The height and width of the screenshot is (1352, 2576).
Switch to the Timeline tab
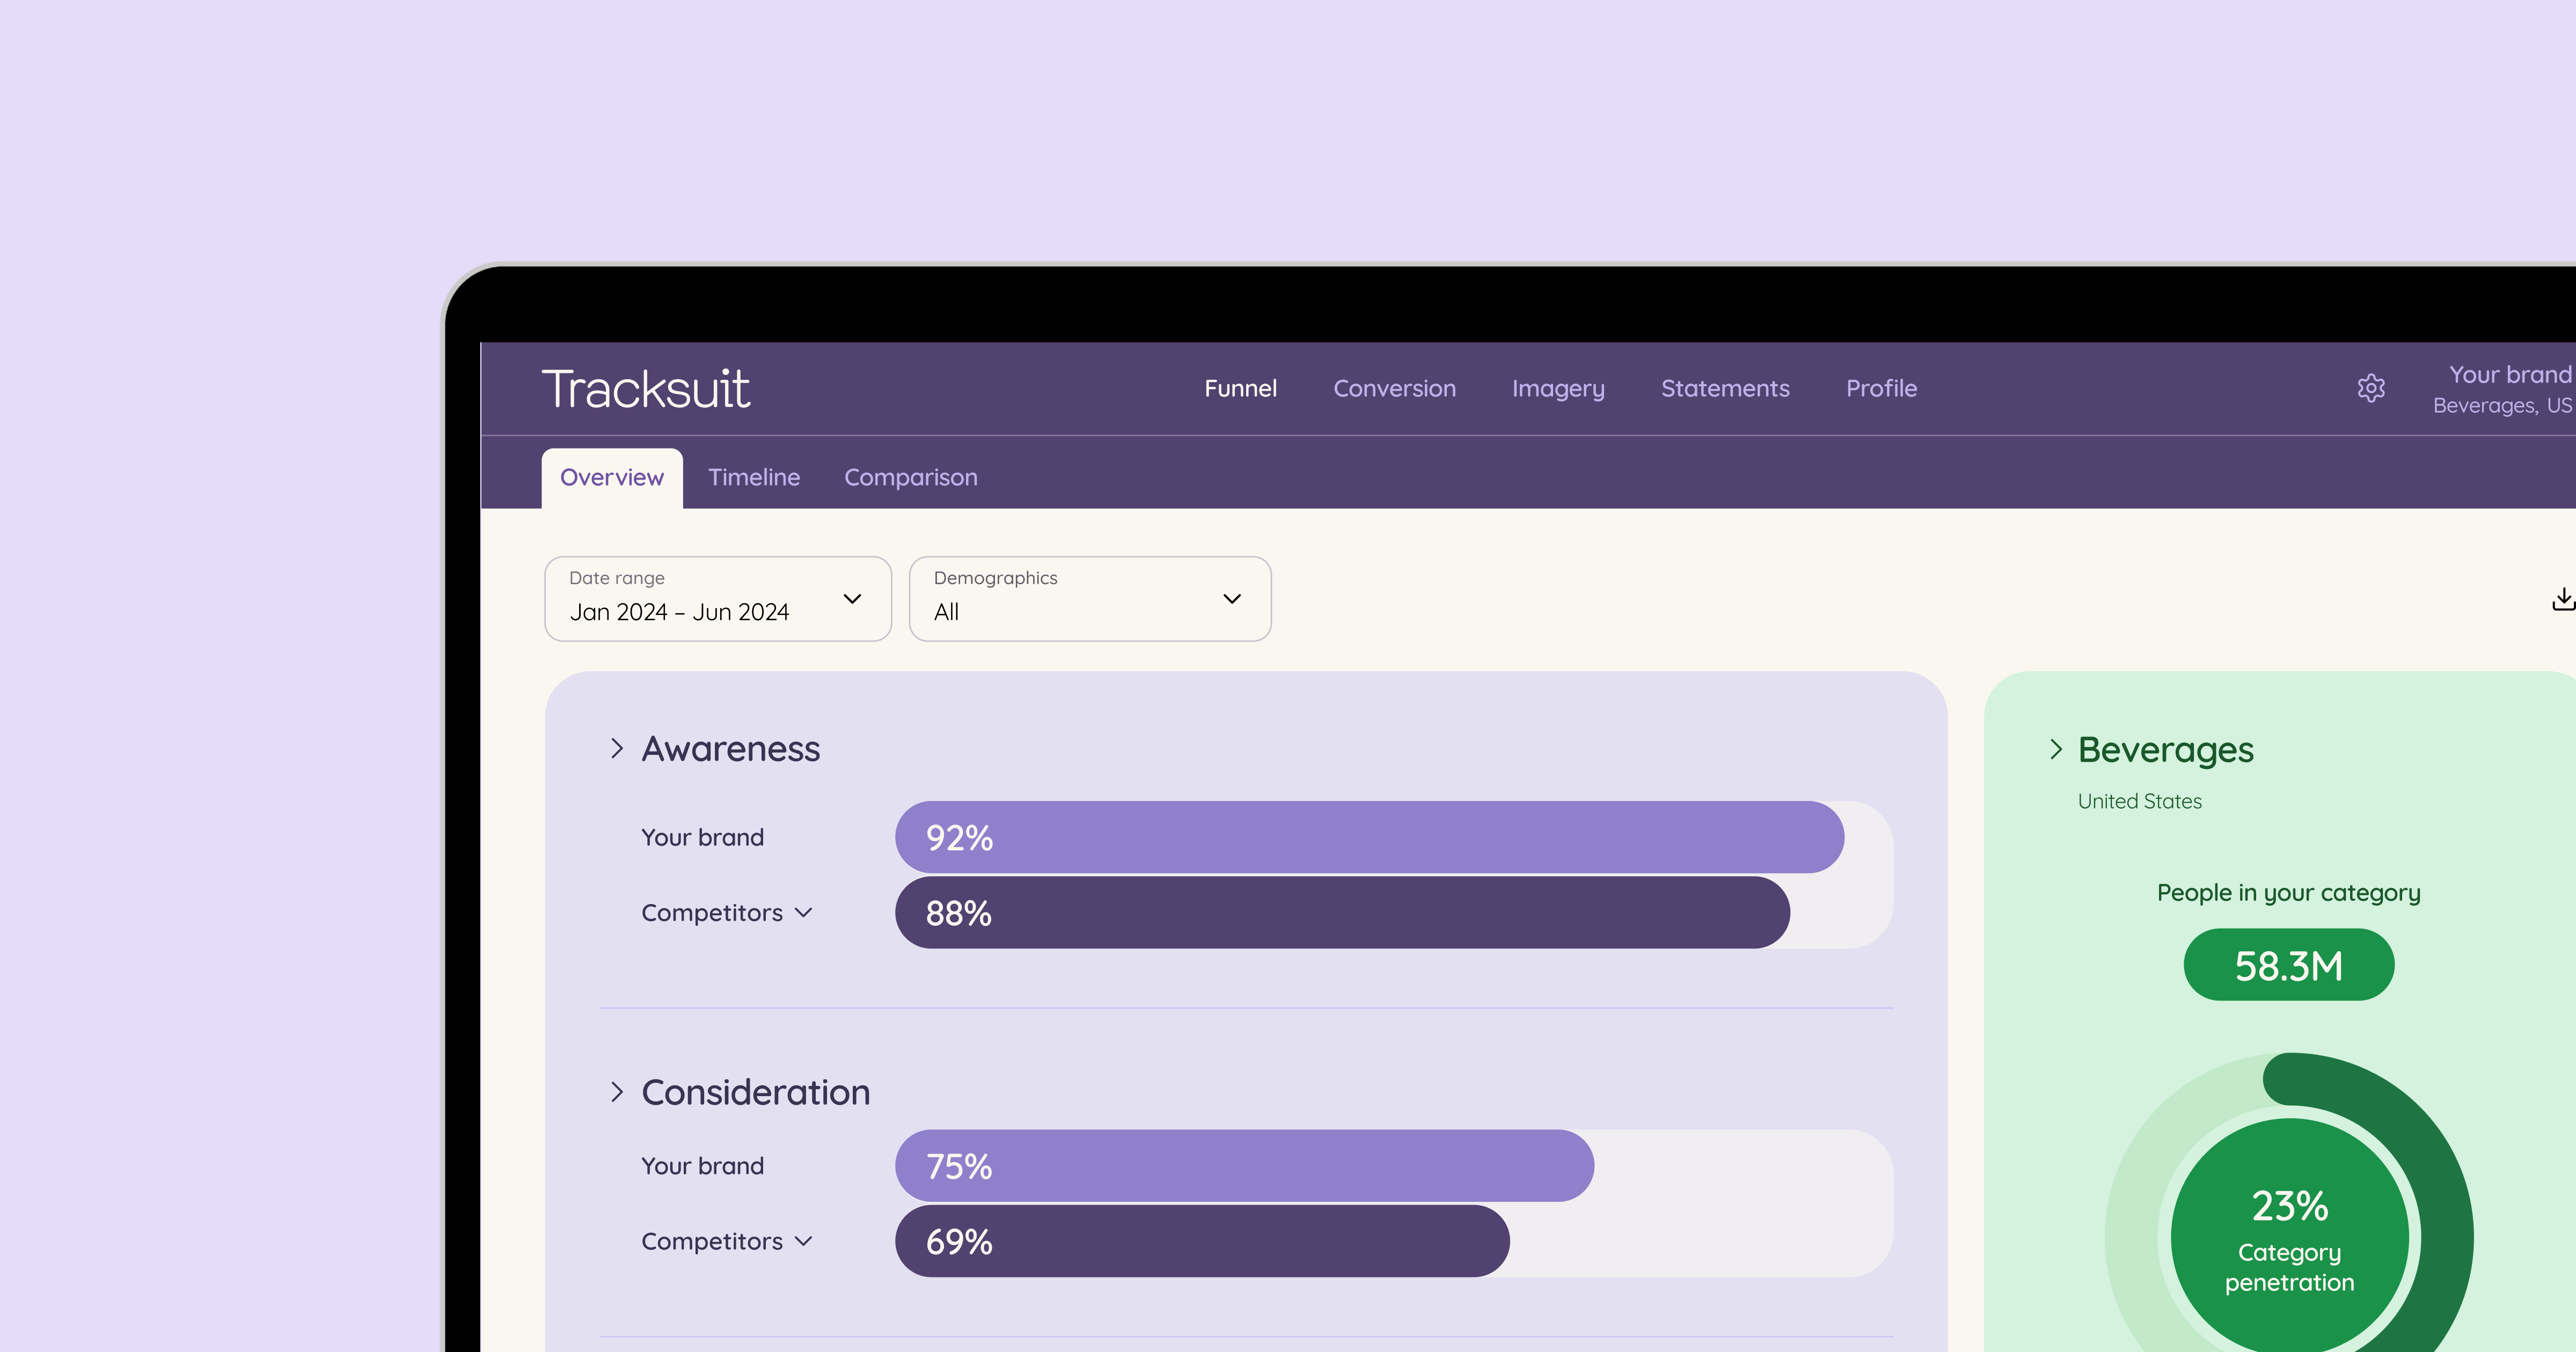(x=754, y=478)
